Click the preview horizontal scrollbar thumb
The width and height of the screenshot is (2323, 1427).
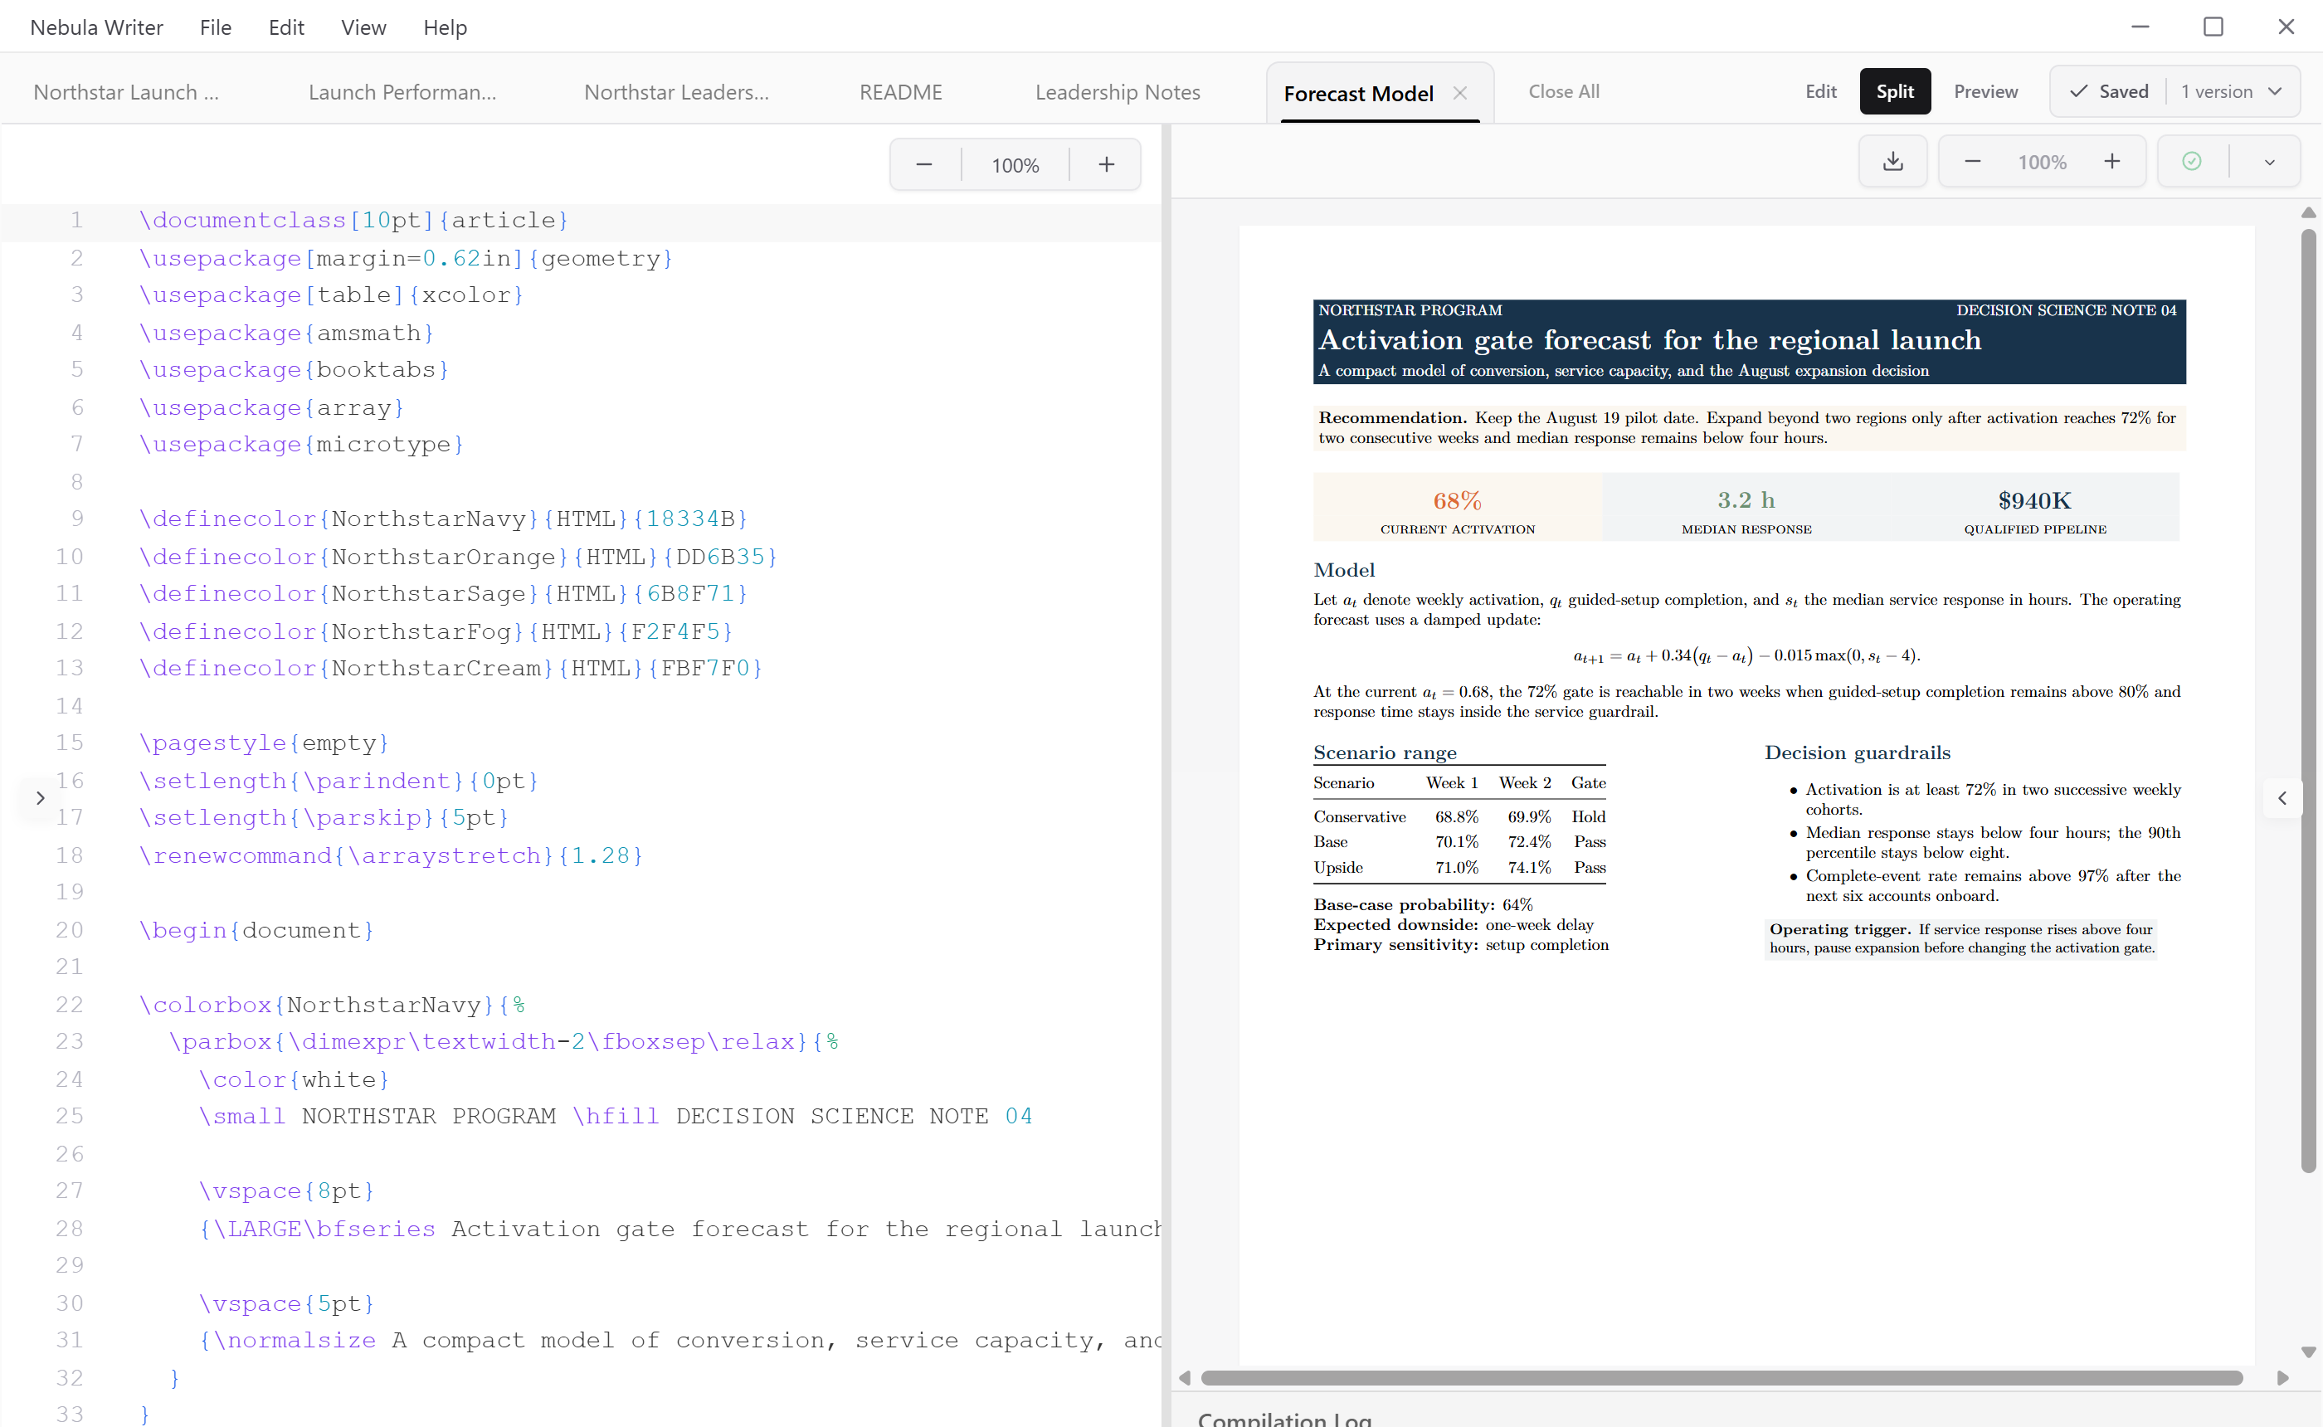[1721, 1377]
